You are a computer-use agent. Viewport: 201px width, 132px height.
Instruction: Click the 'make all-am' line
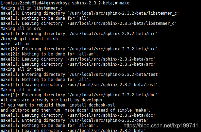tap(15, 44)
